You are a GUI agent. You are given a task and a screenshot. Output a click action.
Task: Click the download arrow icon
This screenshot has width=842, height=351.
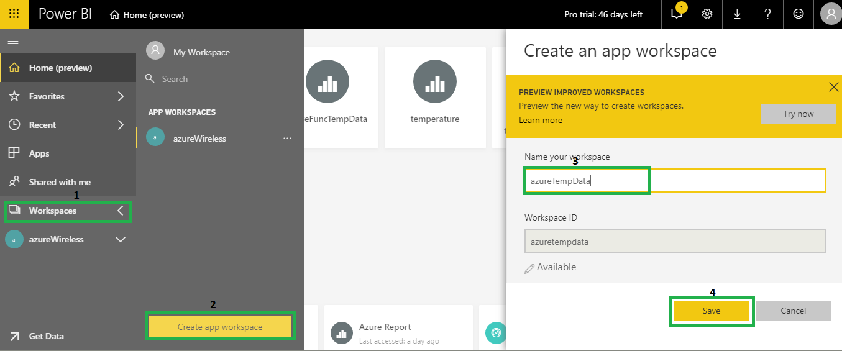point(738,14)
